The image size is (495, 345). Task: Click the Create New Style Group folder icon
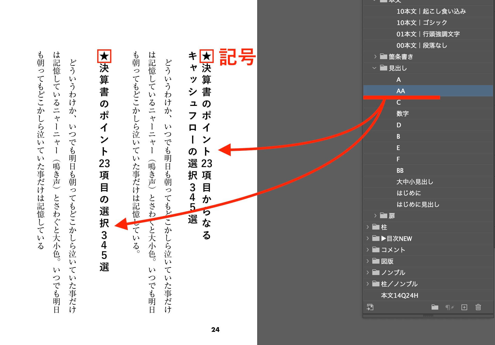(x=435, y=307)
